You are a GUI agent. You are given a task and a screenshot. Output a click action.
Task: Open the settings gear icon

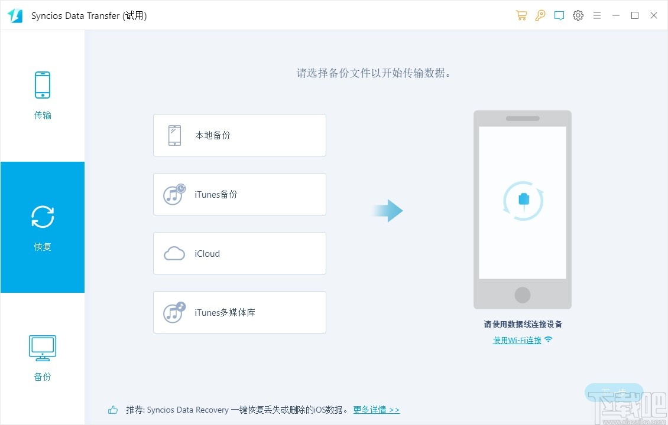pos(578,15)
